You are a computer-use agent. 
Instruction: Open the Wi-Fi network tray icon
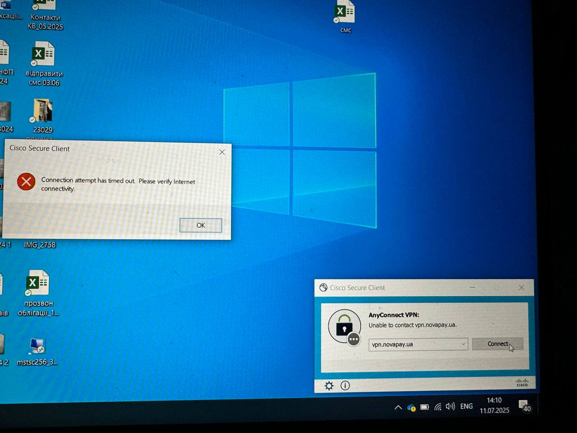tap(438, 407)
